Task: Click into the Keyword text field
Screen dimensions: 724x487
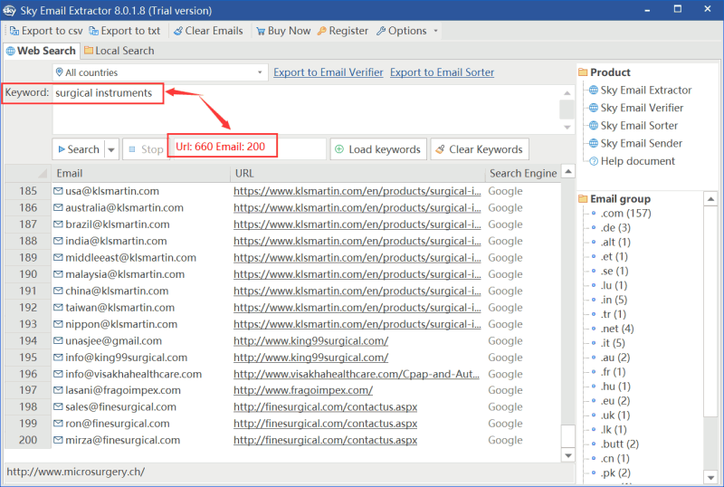Action: (306, 109)
